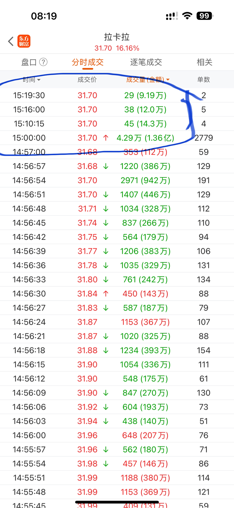The width and height of the screenshot is (234, 508).
Task: Select the 15:10:15 trade row
Action: click(x=117, y=124)
